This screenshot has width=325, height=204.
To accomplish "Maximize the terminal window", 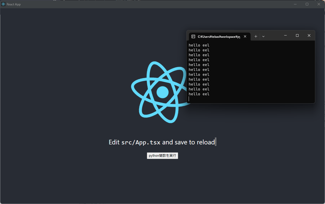I will pos(297,35).
